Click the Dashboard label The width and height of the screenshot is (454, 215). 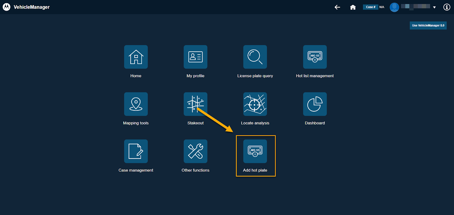click(x=315, y=123)
